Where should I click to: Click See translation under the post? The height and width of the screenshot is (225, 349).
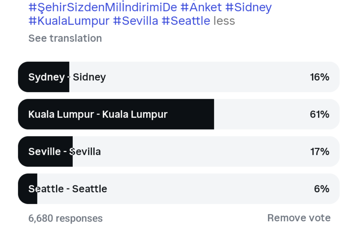coord(65,38)
